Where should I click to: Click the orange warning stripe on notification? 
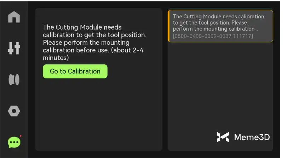[x=169, y=26]
